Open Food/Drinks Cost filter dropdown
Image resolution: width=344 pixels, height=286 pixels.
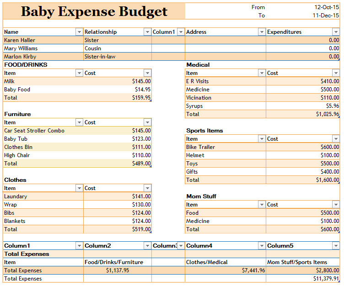tap(147, 73)
